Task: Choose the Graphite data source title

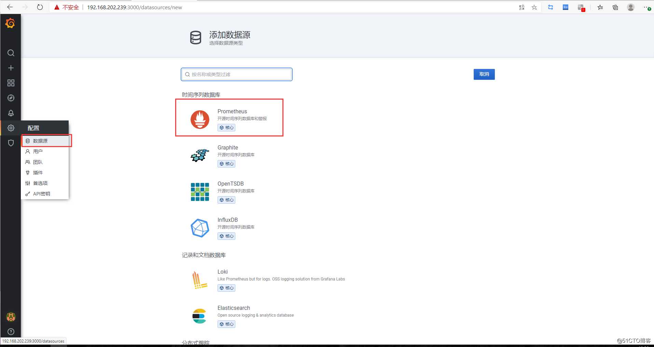Action: coord(228,147)
